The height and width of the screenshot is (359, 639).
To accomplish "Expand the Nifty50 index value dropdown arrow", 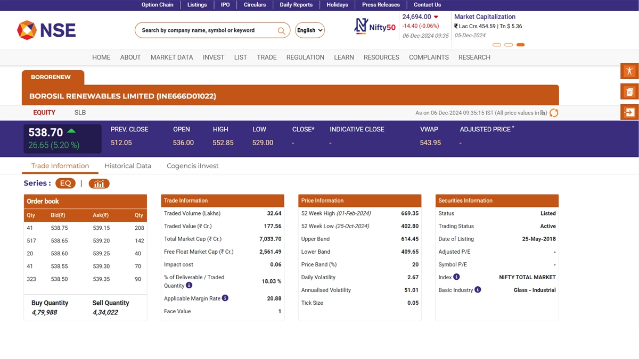I will [x=436, y=17].
